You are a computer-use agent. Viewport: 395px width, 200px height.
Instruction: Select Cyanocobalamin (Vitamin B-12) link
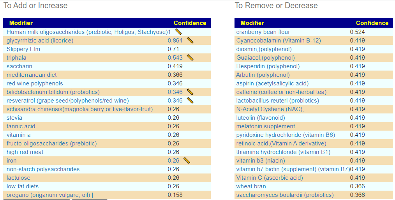[279, 41]
